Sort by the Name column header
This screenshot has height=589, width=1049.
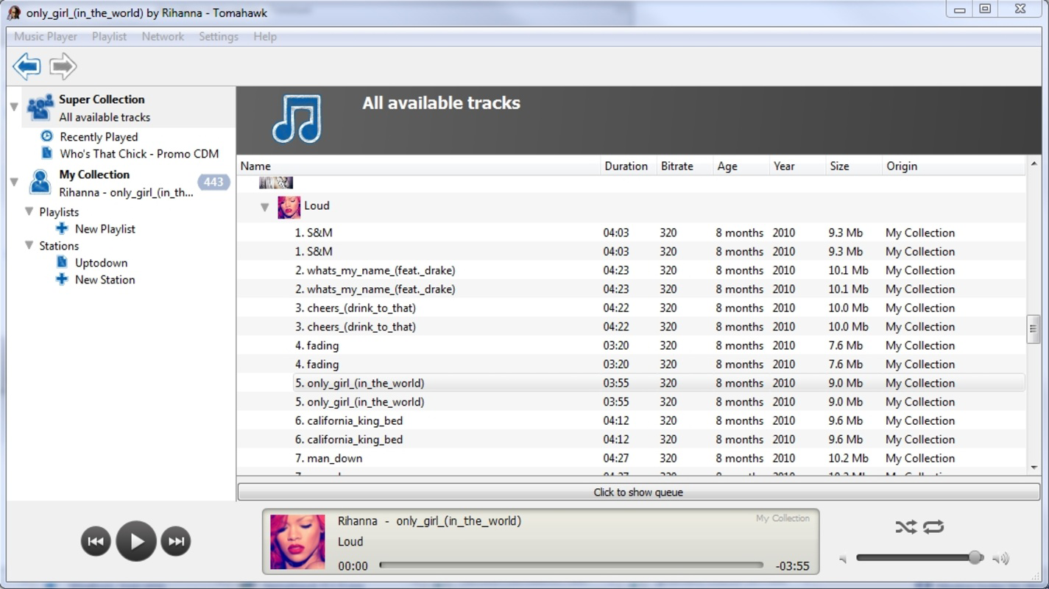[x=418, y=166]
